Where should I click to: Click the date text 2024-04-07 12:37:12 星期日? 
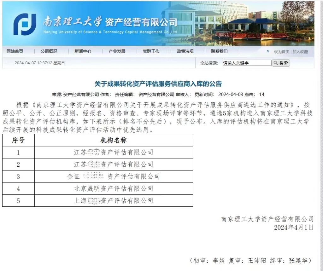pos(39,63)
